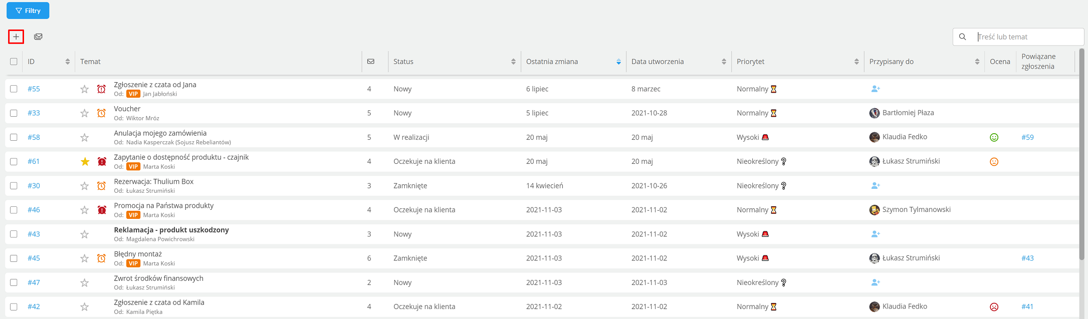Sort by the ID column arrows
The height and width of the screenshot is (319, 1088).
[67, 62]
